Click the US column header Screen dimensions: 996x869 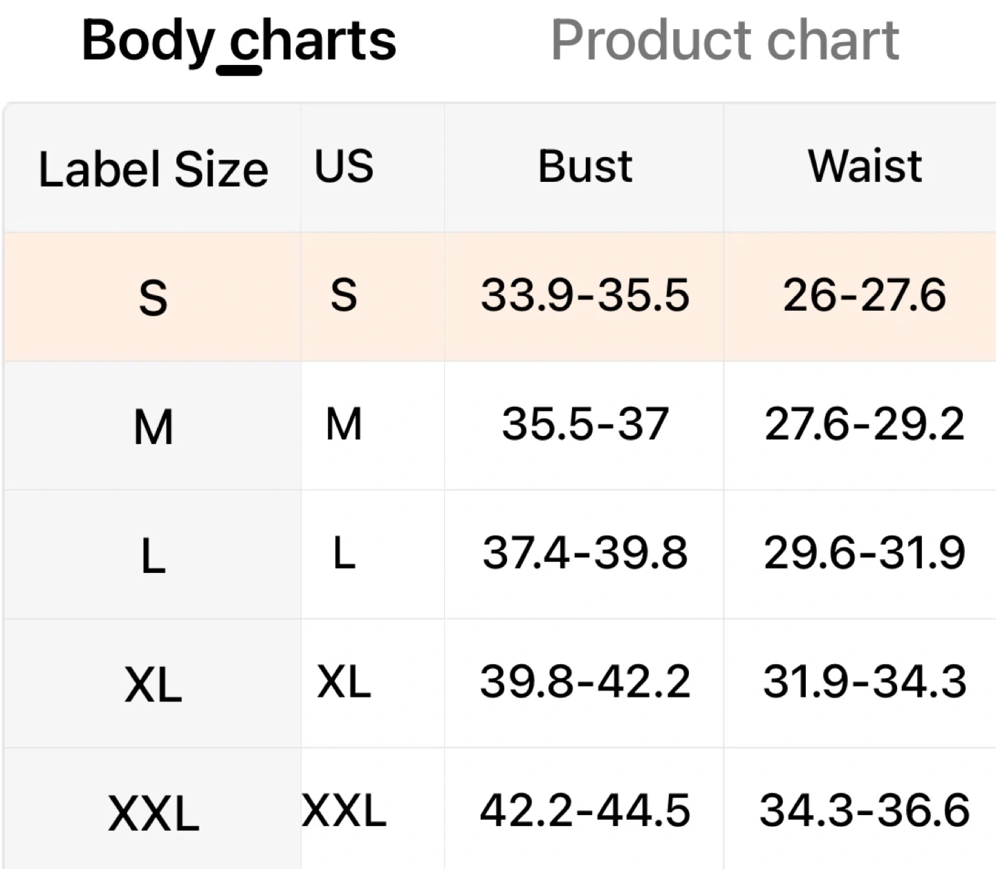pos(344,167)
